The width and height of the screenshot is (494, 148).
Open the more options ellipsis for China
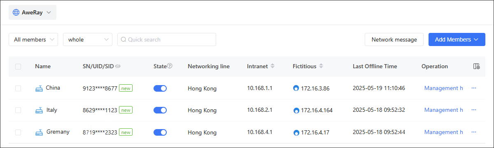point(474,88)
